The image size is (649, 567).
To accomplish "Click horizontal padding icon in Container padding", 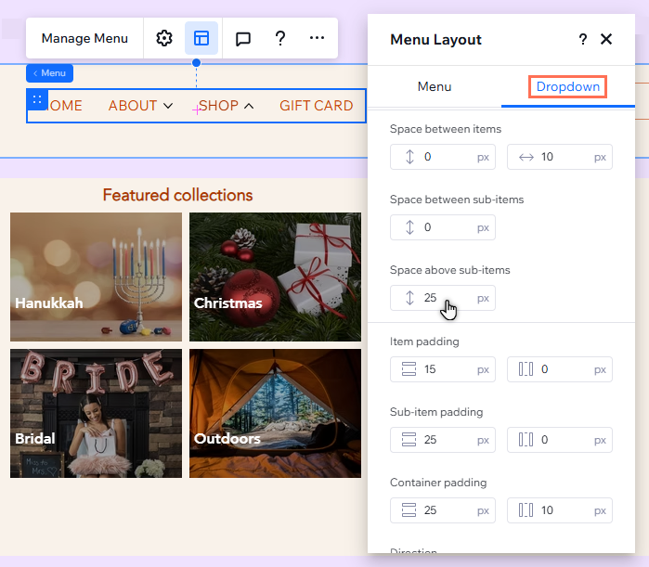I will pyautogui.click(x=526, y=510).
